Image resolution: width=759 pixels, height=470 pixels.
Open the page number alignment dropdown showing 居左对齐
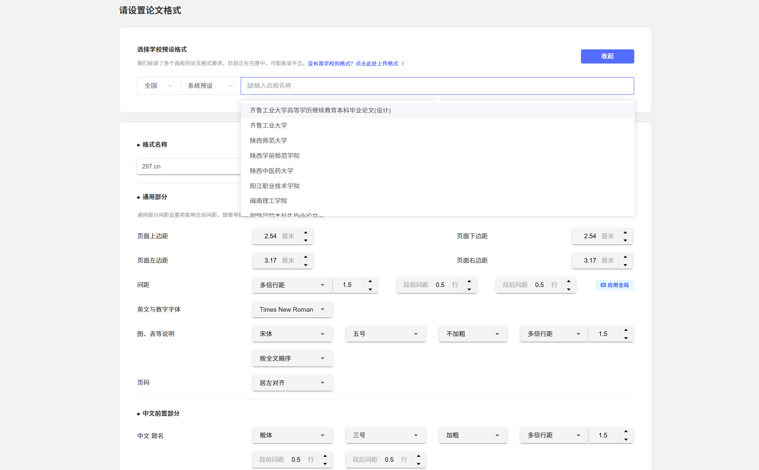[x=292, y=383]
